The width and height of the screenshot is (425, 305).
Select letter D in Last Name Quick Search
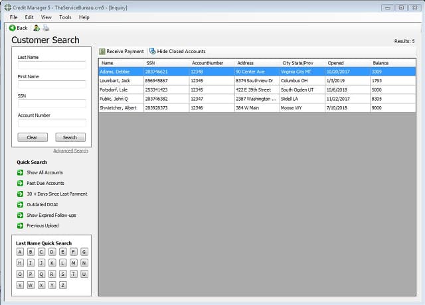click(x=52, y=252)
